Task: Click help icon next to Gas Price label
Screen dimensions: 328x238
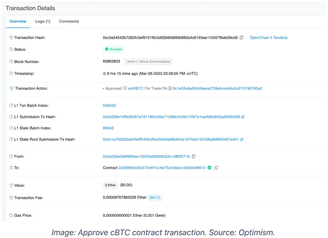Action: (11, 215)
